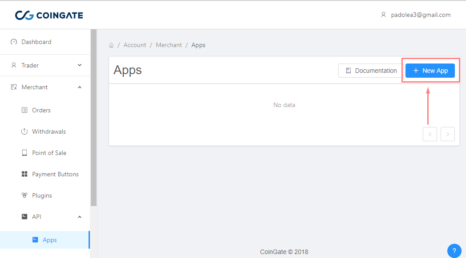
Task: Click the plus icon on New App
Action: (x=416, y=71)
